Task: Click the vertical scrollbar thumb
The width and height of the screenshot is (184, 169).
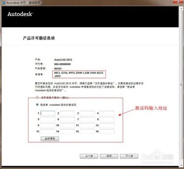Action: 181,85
